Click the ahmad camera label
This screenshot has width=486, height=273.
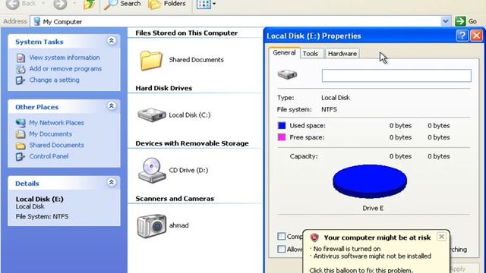[x=179, y=225]
